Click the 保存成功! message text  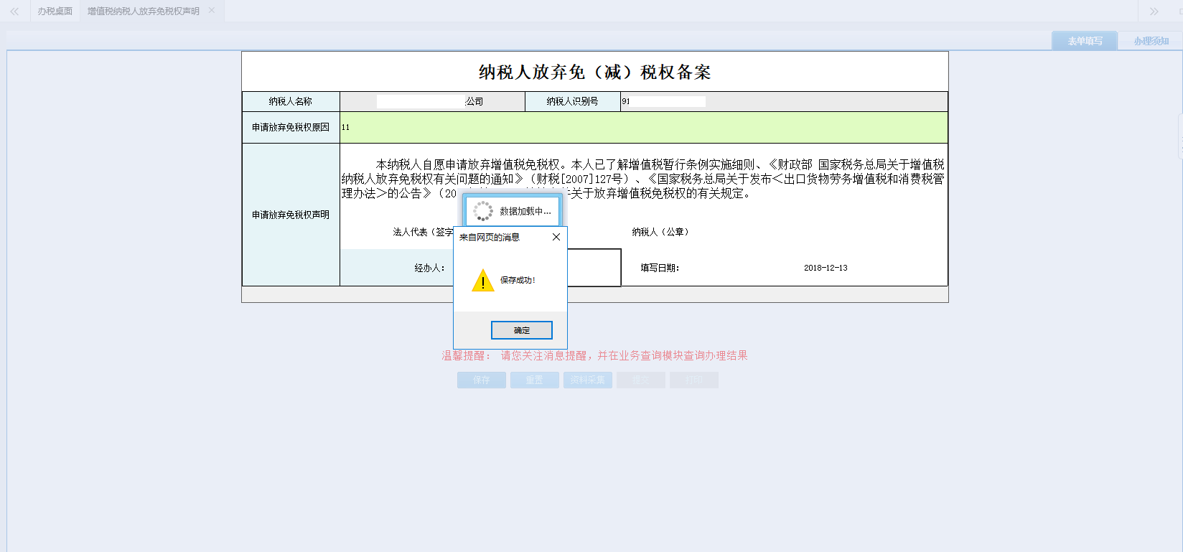(x=518, y=280)
